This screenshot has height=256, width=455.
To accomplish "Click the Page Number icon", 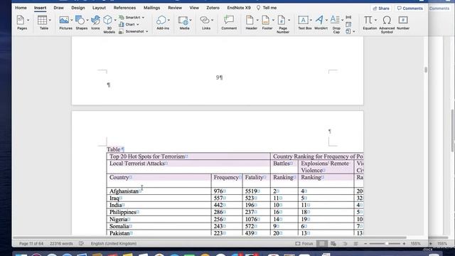I will click(x=282, y=21).
